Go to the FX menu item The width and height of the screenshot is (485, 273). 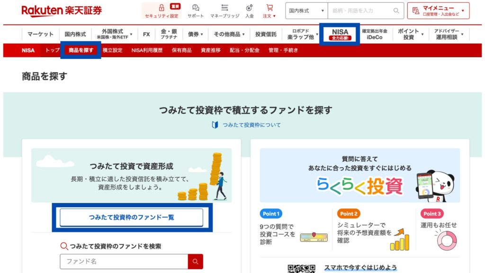coord(146,34)
